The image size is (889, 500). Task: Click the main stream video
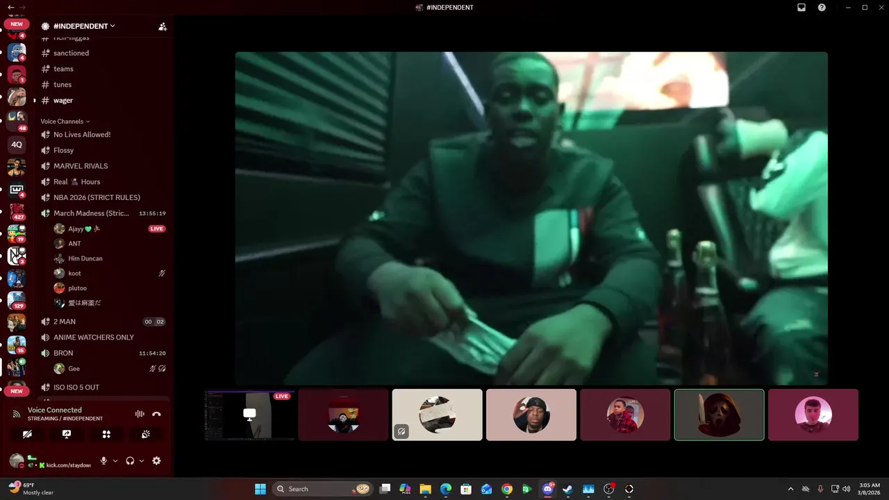(x=531, y=218)
